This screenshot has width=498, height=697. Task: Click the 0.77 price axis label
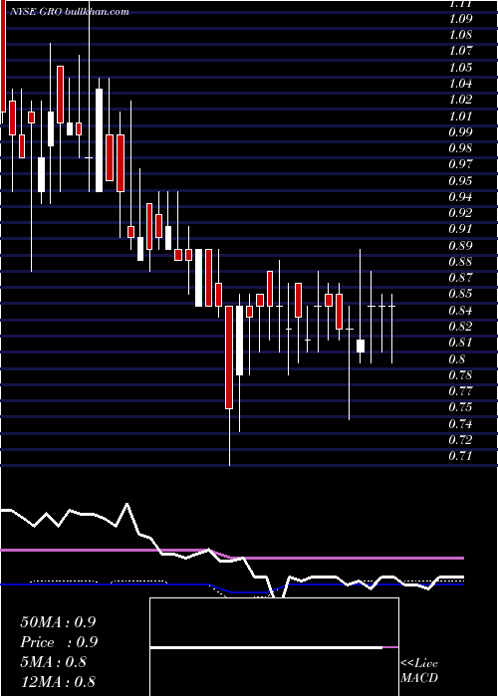click(x=460, y=391)
